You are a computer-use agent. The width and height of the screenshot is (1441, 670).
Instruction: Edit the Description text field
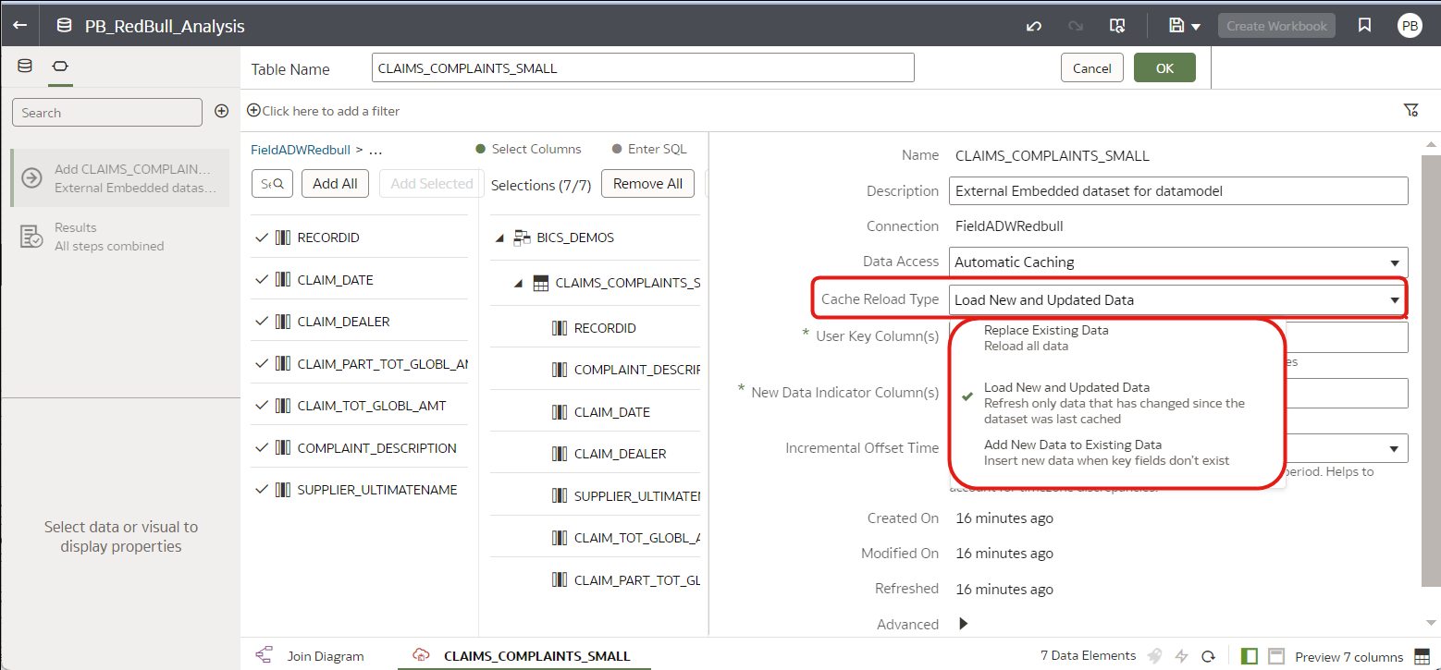coord(1178,191)
